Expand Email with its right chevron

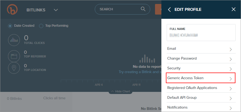[231, 50]
